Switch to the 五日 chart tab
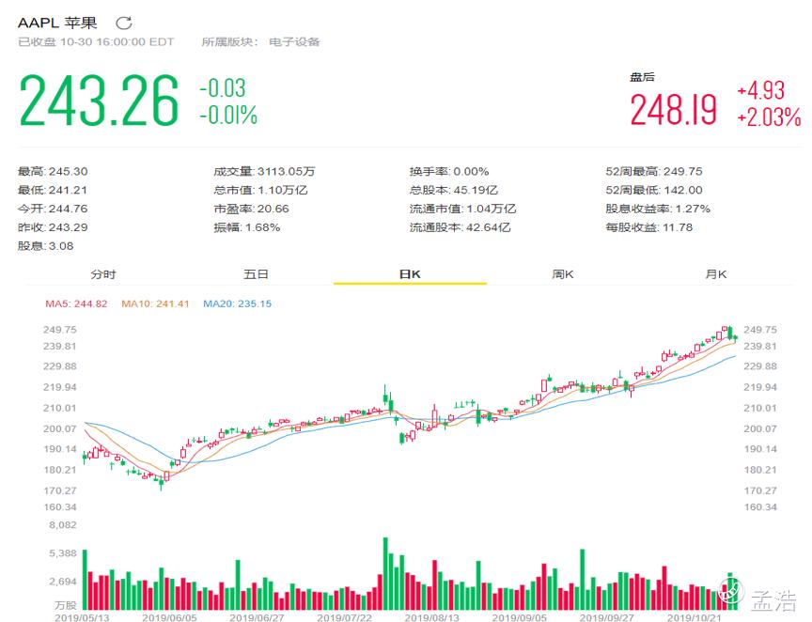The height and width of the screenshot is (622, 812). (256, 274)
